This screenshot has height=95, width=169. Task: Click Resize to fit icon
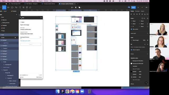click(x=148, y=18)
